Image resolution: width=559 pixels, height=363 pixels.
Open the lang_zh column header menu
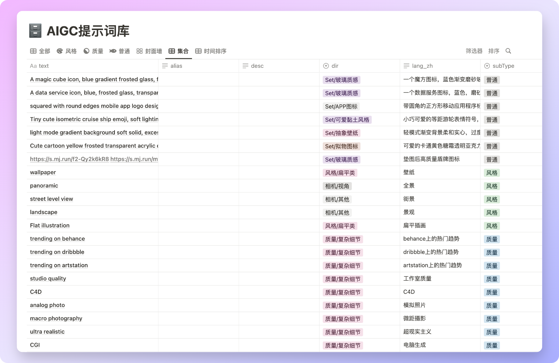click(422, 66)
